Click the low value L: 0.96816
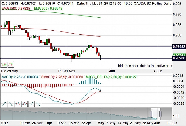 47,4
